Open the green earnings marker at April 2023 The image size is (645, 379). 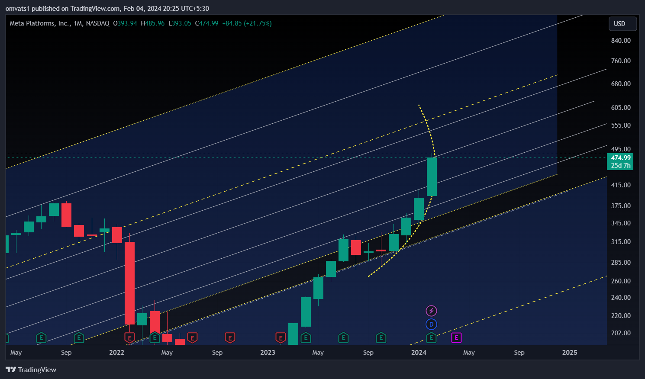coord(306,337)
